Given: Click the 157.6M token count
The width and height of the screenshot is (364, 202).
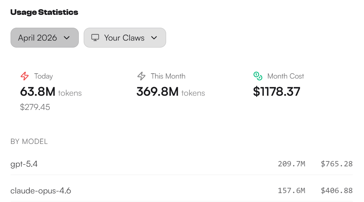Looking at the screenshot, I should pyautogui.click(x=291, y=190).
